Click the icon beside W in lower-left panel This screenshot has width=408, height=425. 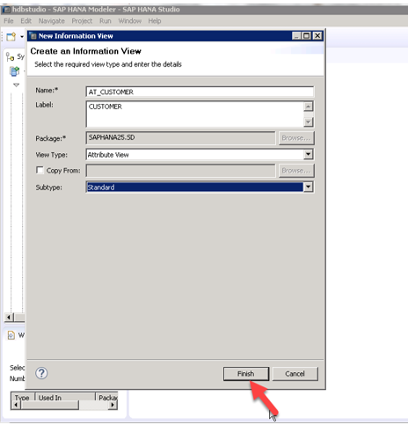[x=11, y=335]
